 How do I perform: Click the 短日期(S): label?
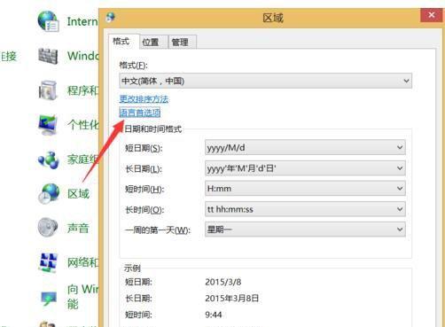(144, 148)
